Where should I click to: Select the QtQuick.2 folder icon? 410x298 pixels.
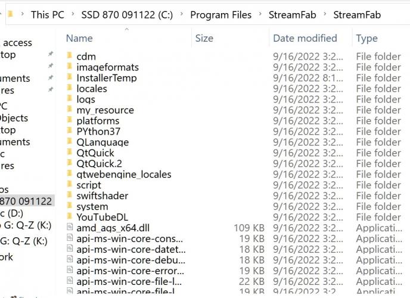tap(70, 163)
